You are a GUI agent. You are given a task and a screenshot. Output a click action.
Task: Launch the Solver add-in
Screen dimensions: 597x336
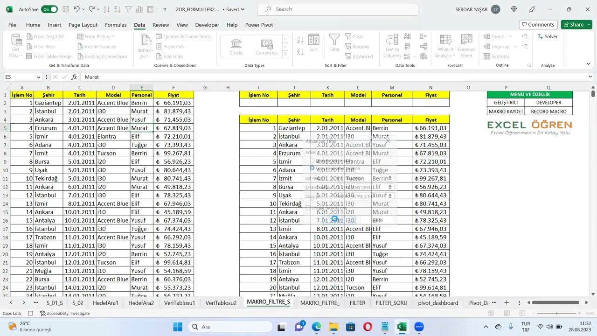547,36
